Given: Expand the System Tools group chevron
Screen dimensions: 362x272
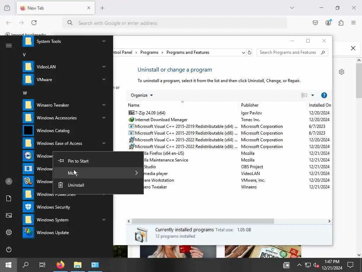Looking at the screenshot, I should (104, 41).
